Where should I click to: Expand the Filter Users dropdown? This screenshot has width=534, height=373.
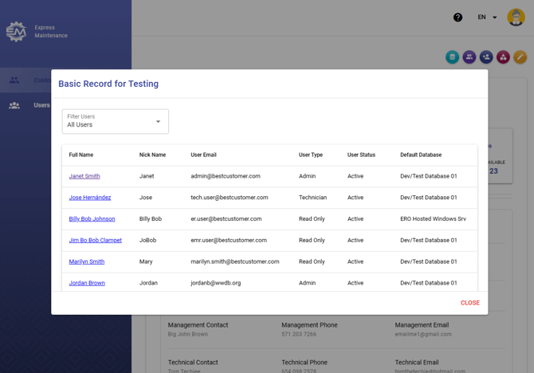pos(116,121)
